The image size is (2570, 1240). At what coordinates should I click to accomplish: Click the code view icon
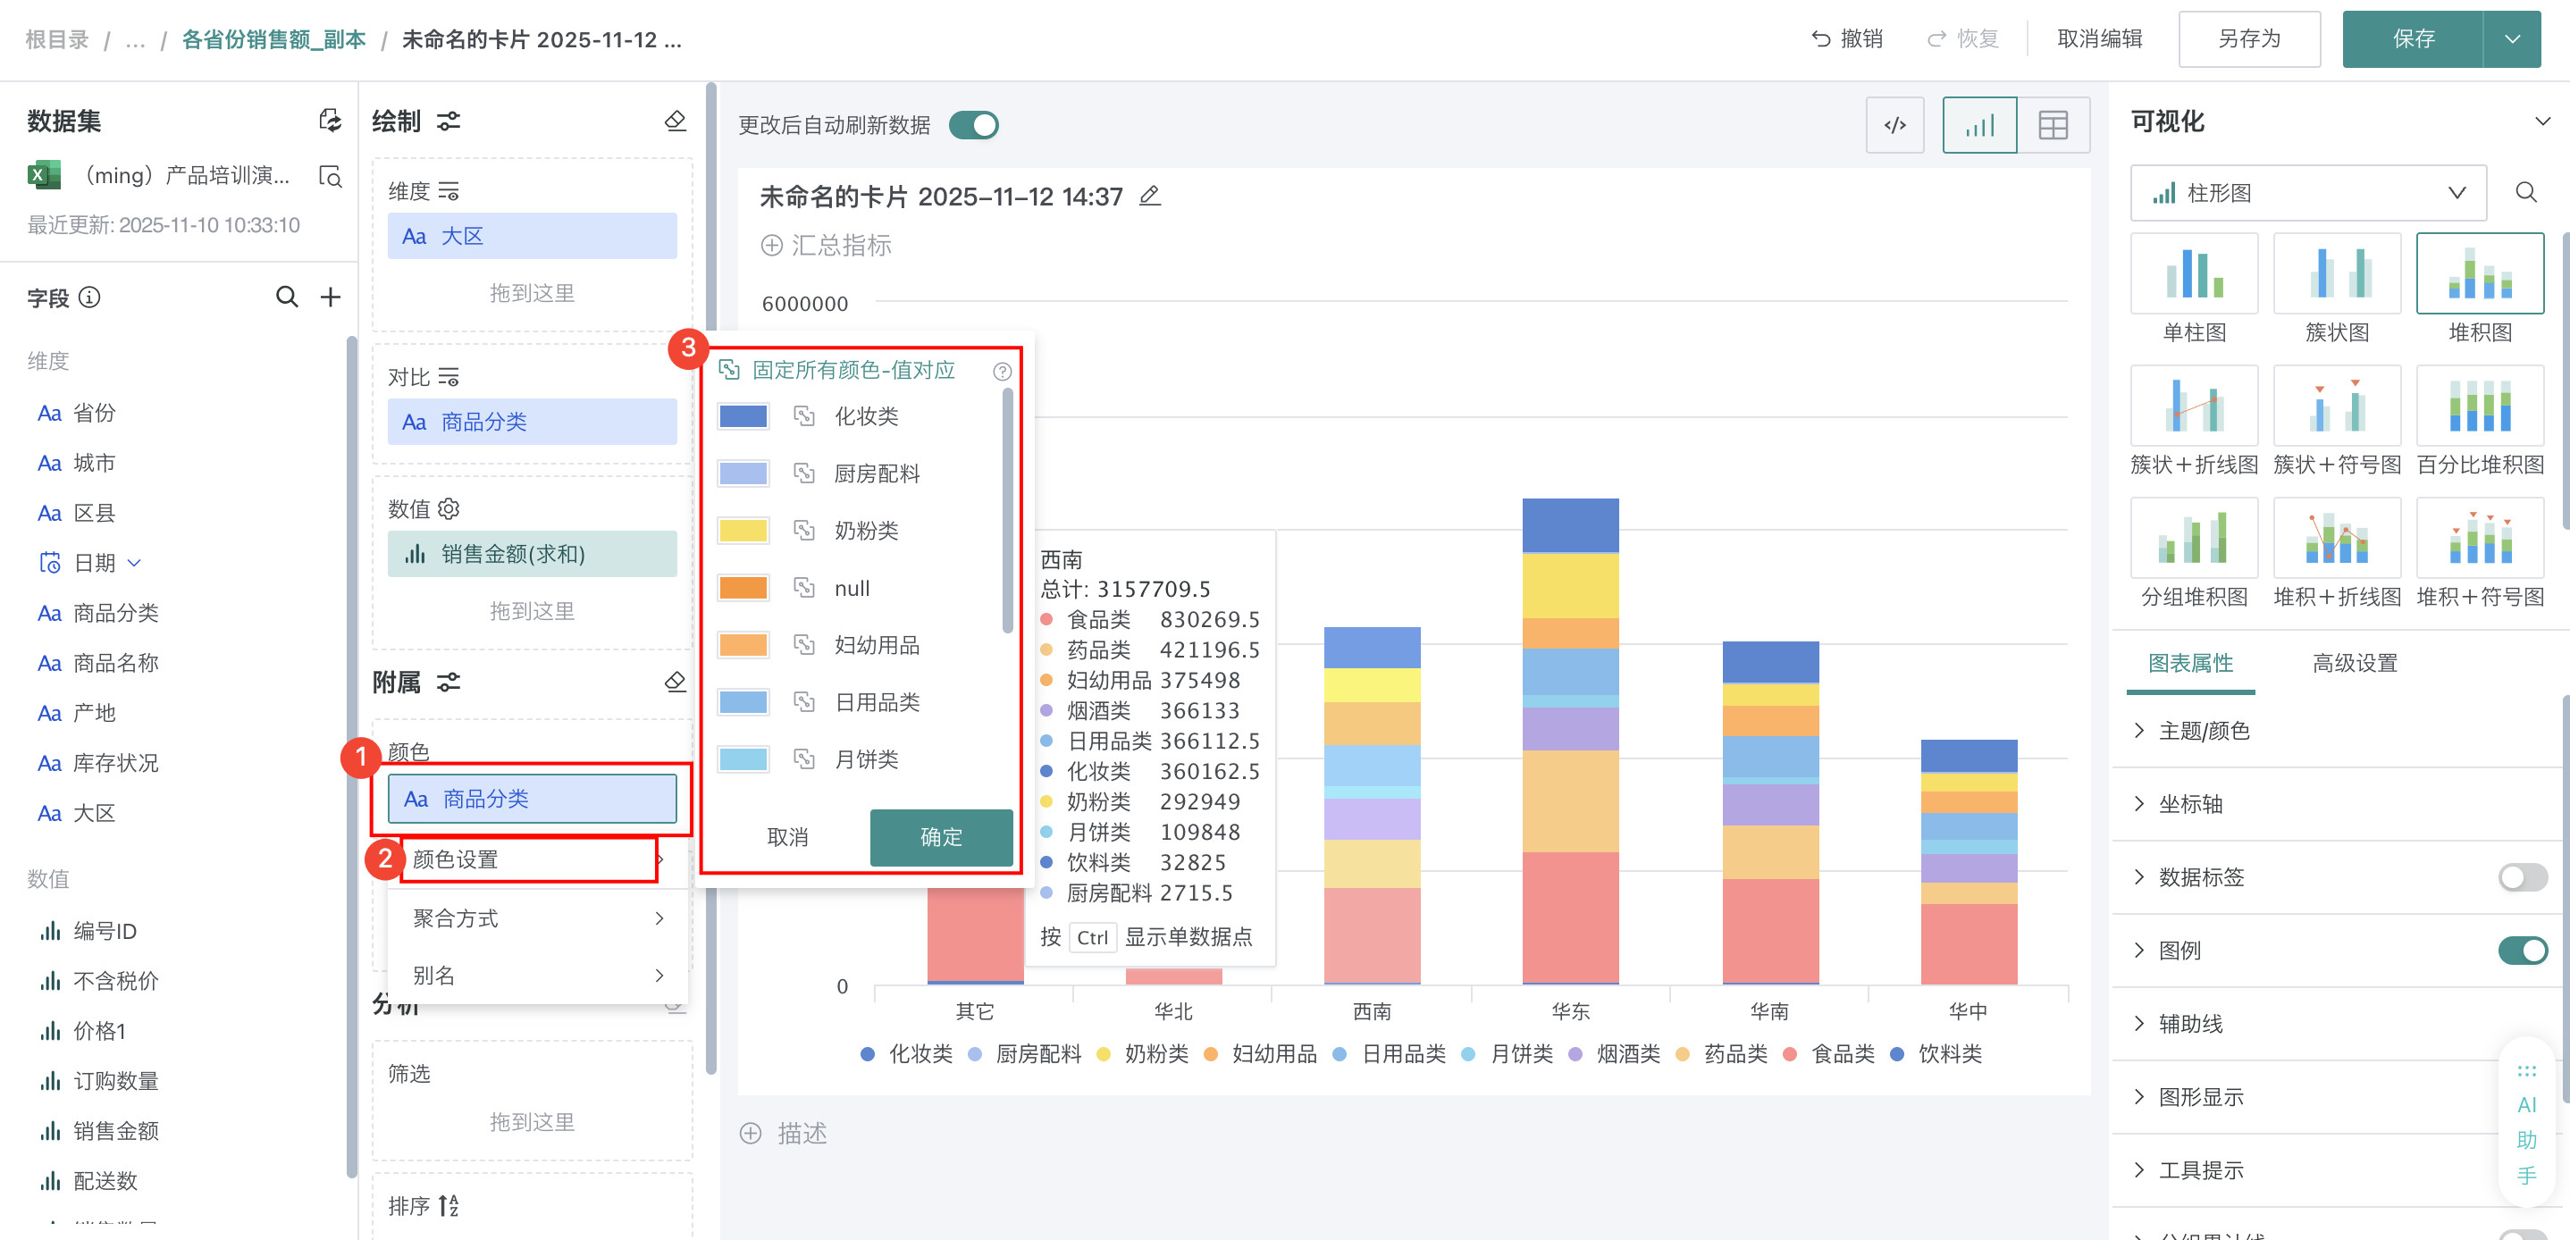(x=1894, y=125)
